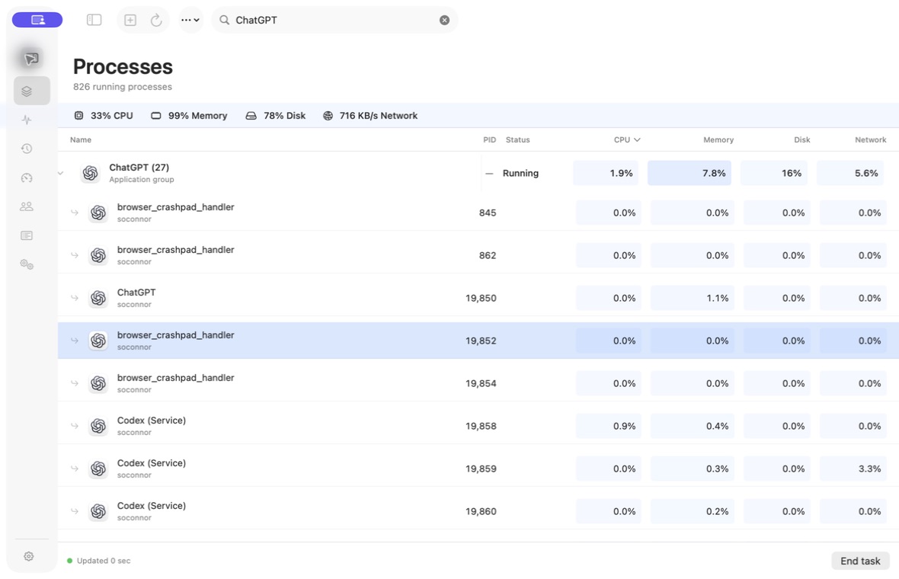Open App history clock icon in sidebar

(x=27, y=149)
